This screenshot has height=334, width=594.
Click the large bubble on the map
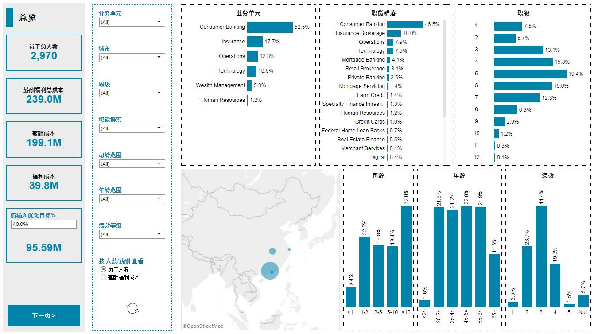[270, 271]
